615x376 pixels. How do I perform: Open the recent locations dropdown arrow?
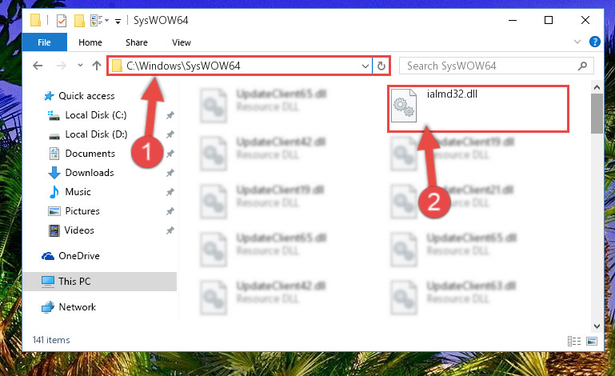tap(80, 66)
